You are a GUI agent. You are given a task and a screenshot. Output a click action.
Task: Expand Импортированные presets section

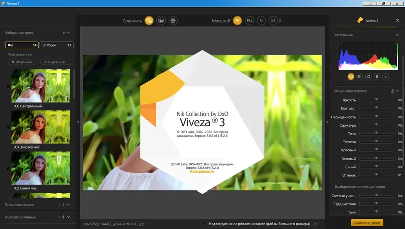click(68, 217)
